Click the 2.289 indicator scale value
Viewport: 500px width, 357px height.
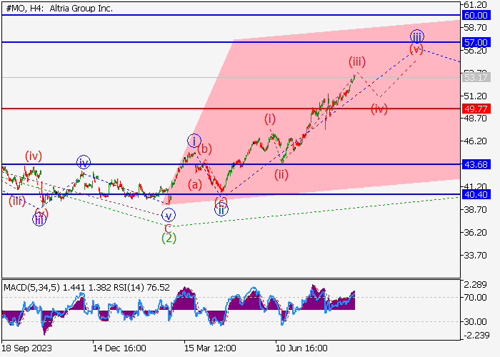pyautogui.click(x=475, y=285)
